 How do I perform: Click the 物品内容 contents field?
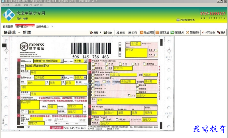[x=30, y=105]
